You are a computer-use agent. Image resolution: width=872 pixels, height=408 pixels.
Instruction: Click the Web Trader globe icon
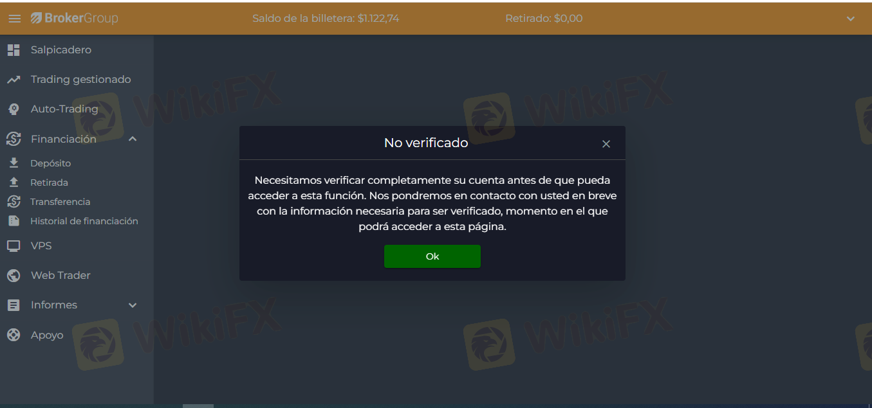(x=14, y=275)
